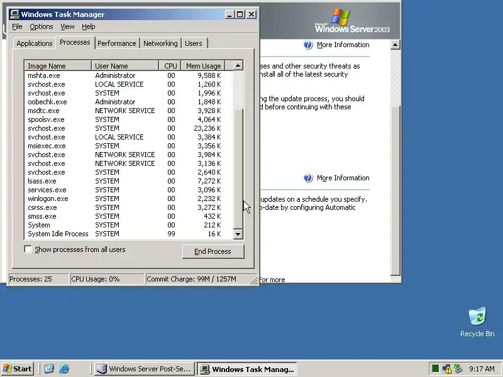Click the system tray clock showing 9:17 AM
Screen dimensions: 503x377
click(482, 369)
